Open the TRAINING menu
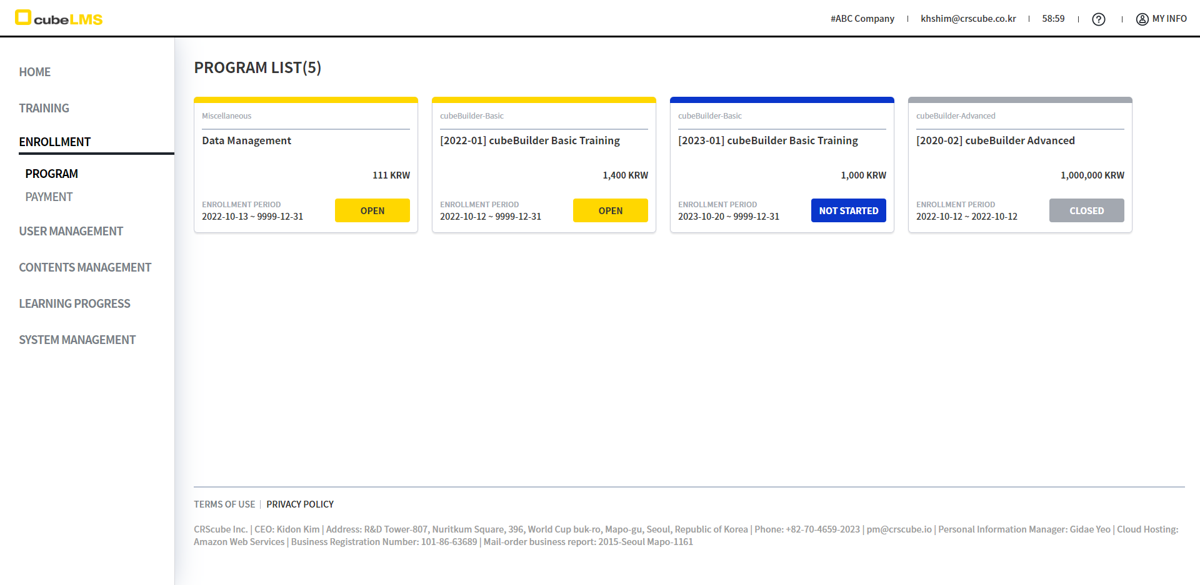The image size is (1200, 585). [44, 108]
